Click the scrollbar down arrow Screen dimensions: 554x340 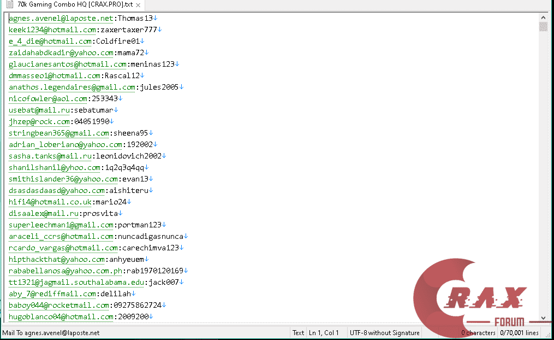point(543,318)
